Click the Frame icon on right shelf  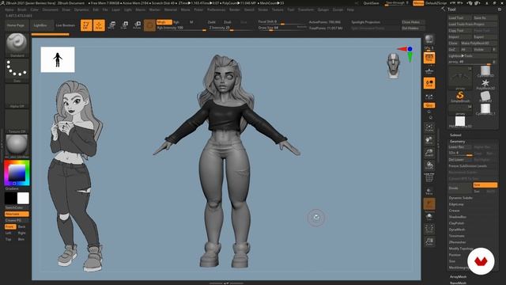click(429, 127)
